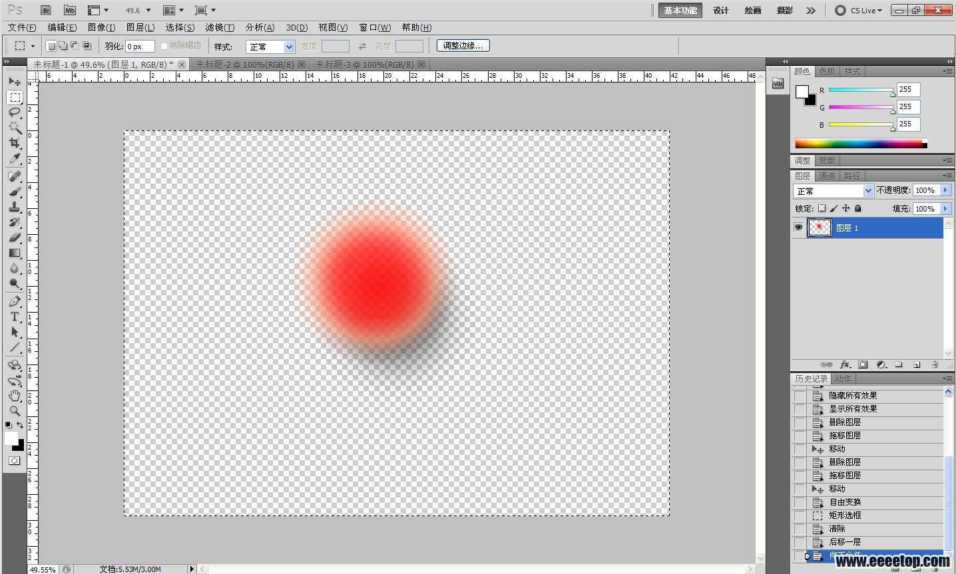Set history brush source for 自由变换
The height and width of the screenshot is (574, 956).
[x=799, y=502]
